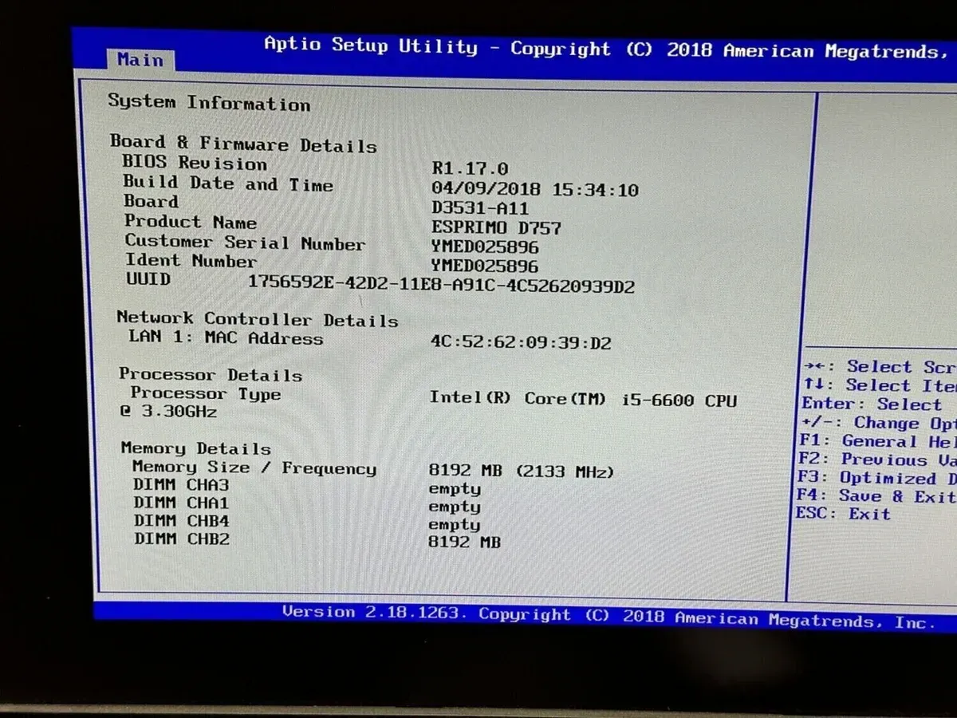Select the Main tab

[140, 60]
